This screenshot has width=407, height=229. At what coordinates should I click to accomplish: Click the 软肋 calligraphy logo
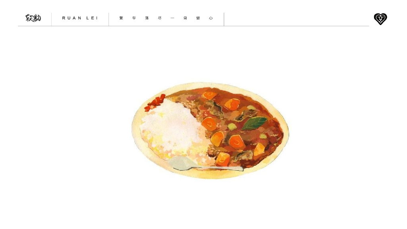coord(33,18)
